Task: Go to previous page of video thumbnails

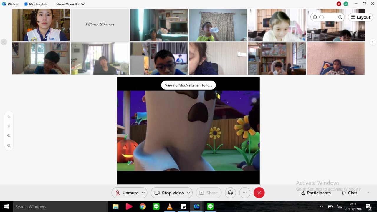Action: pyautogui.click(x=4, y=42)
